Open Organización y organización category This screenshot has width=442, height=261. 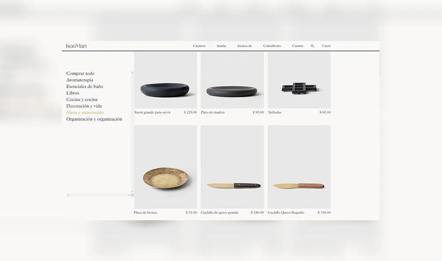pyautogui.click(x=94, y=119)
